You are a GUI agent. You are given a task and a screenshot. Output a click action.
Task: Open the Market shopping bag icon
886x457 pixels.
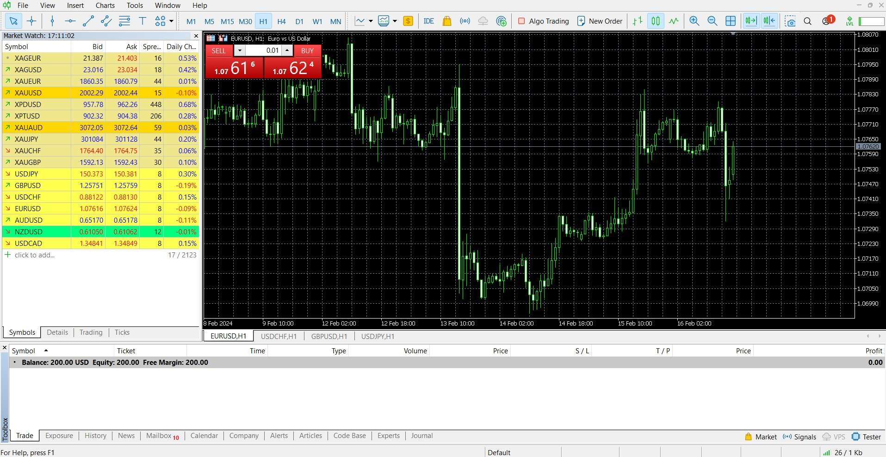(447, 21)
